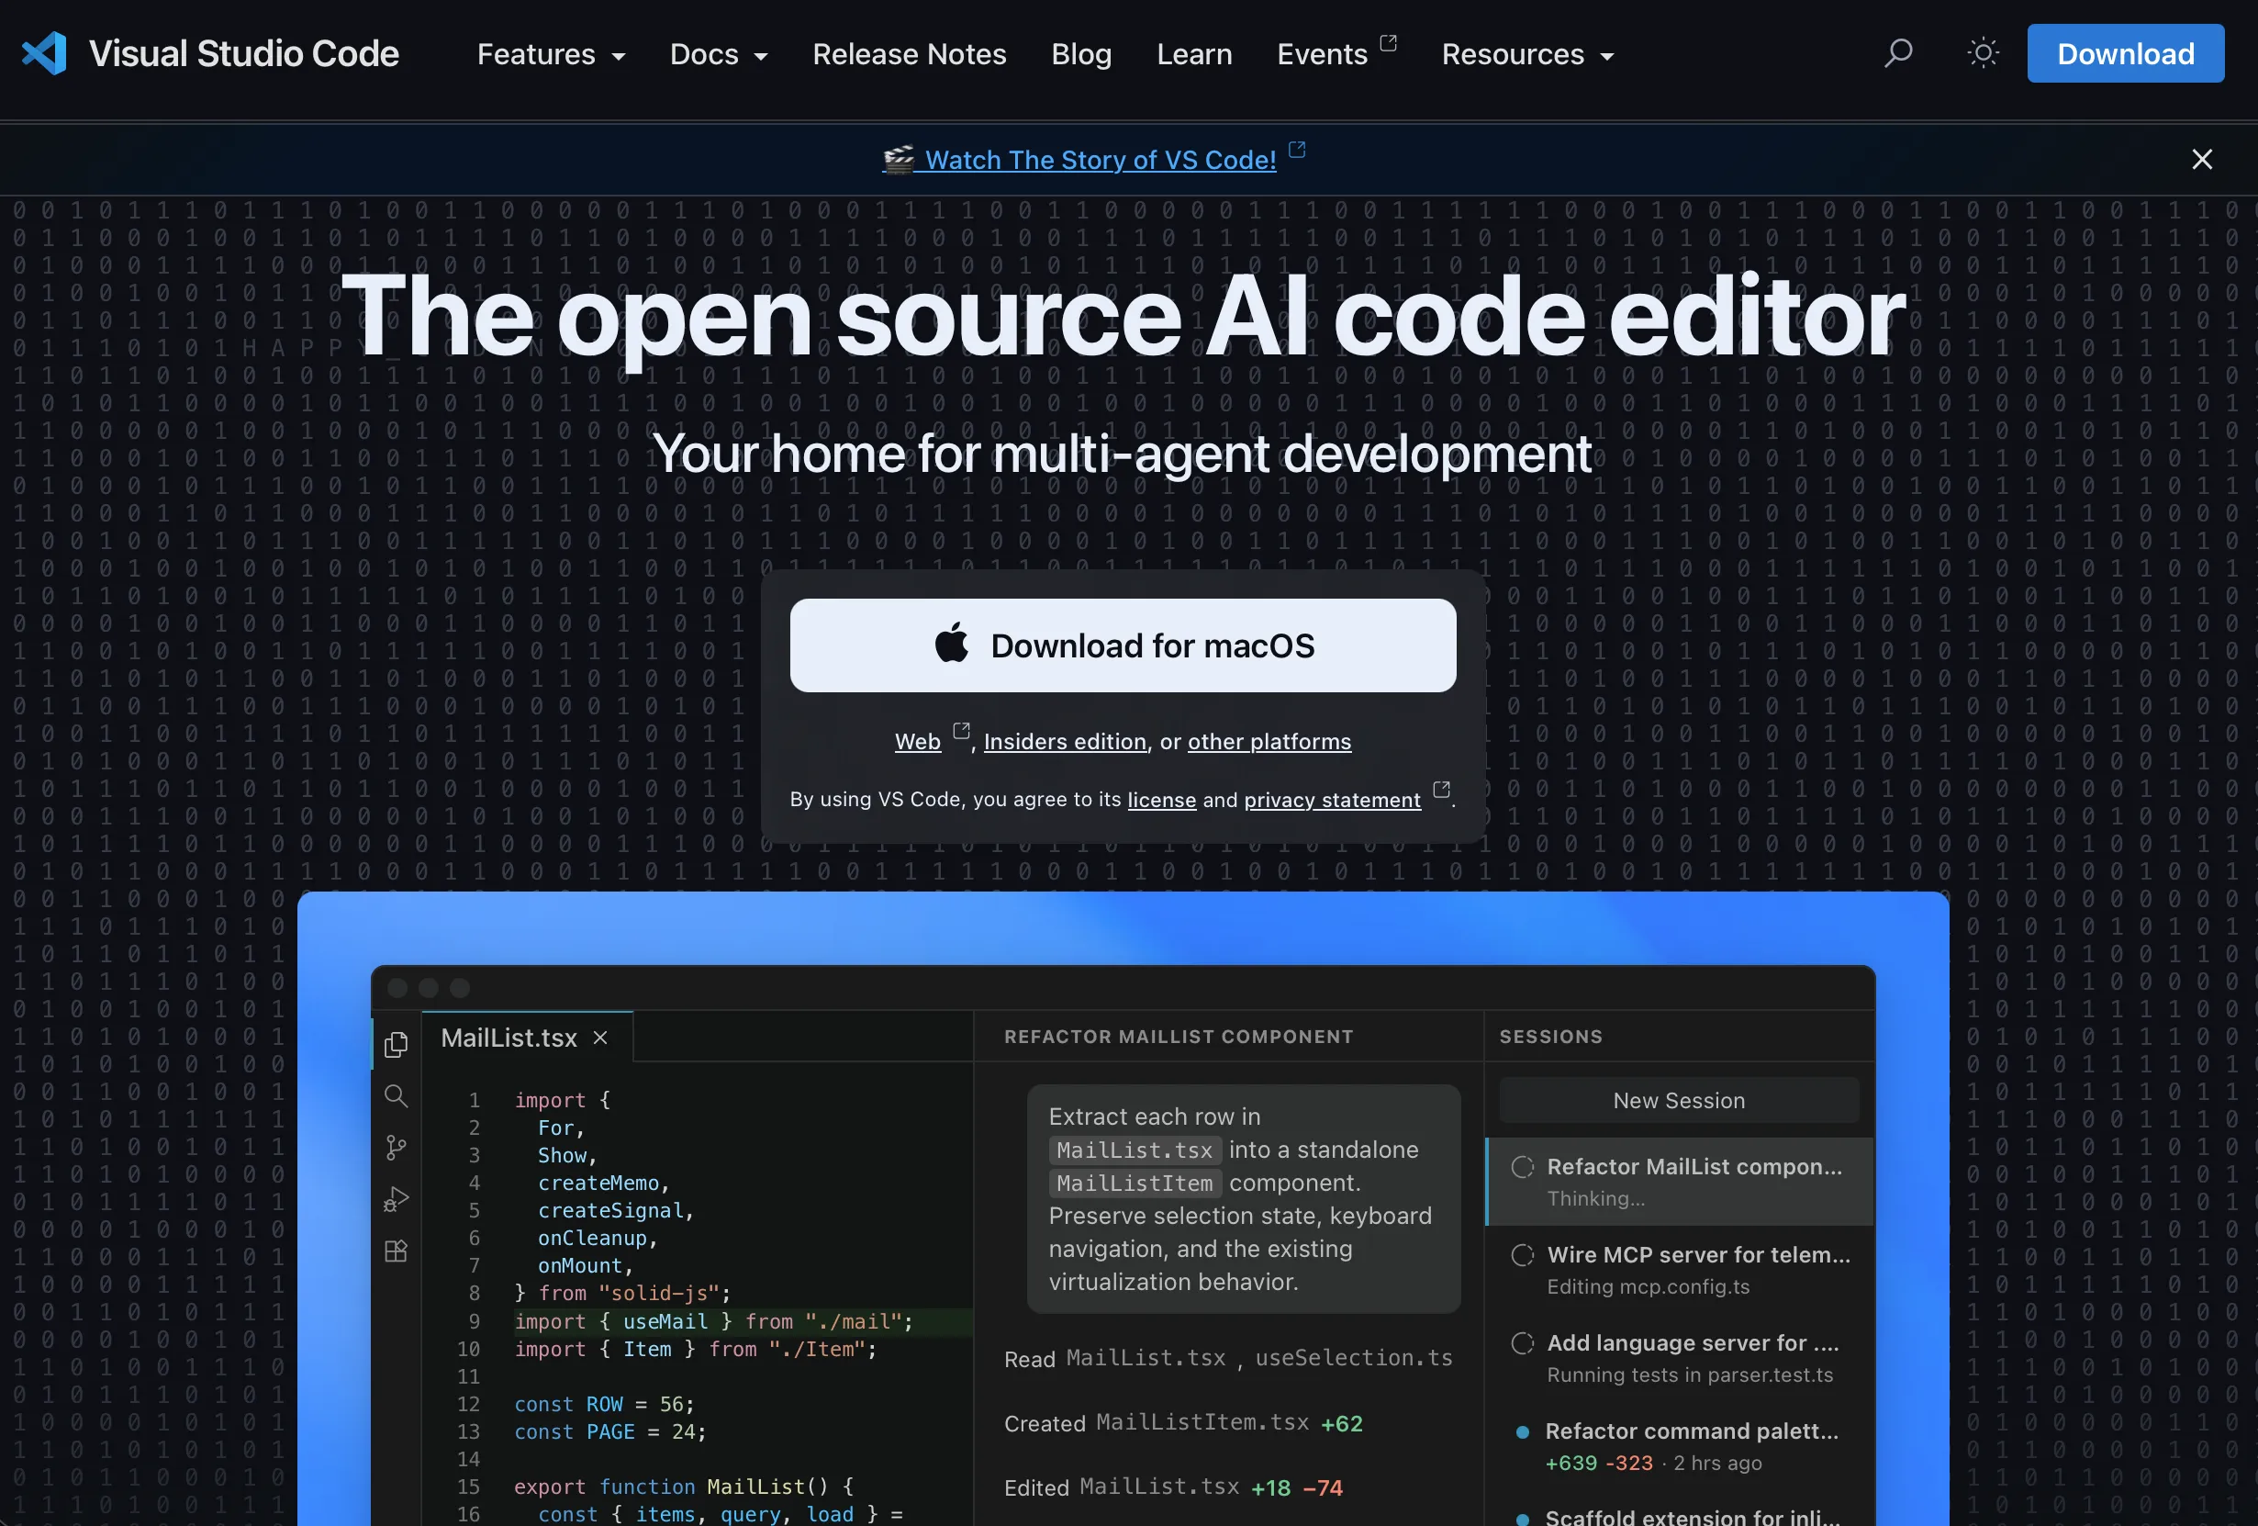This screenshot has height=1526, width=2258.
Task: Open the privacy statement link
Action: [x=1332, y=800]
